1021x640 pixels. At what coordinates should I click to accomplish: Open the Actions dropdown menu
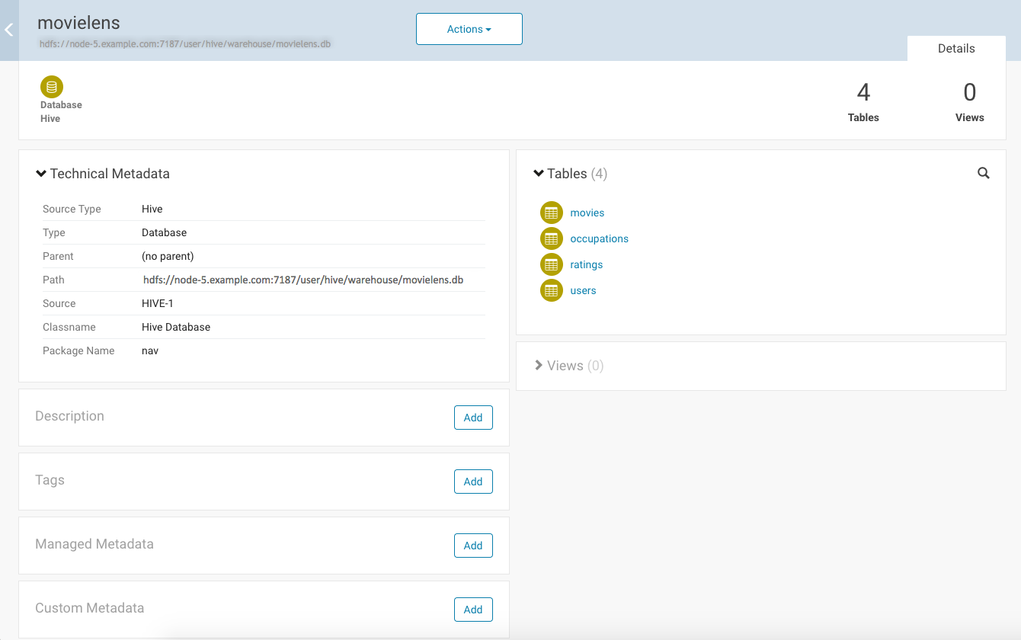469,29
